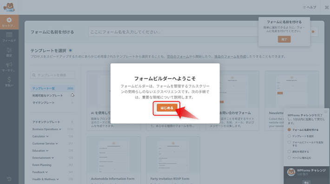Click the orange はじめる button

[167, 108]
